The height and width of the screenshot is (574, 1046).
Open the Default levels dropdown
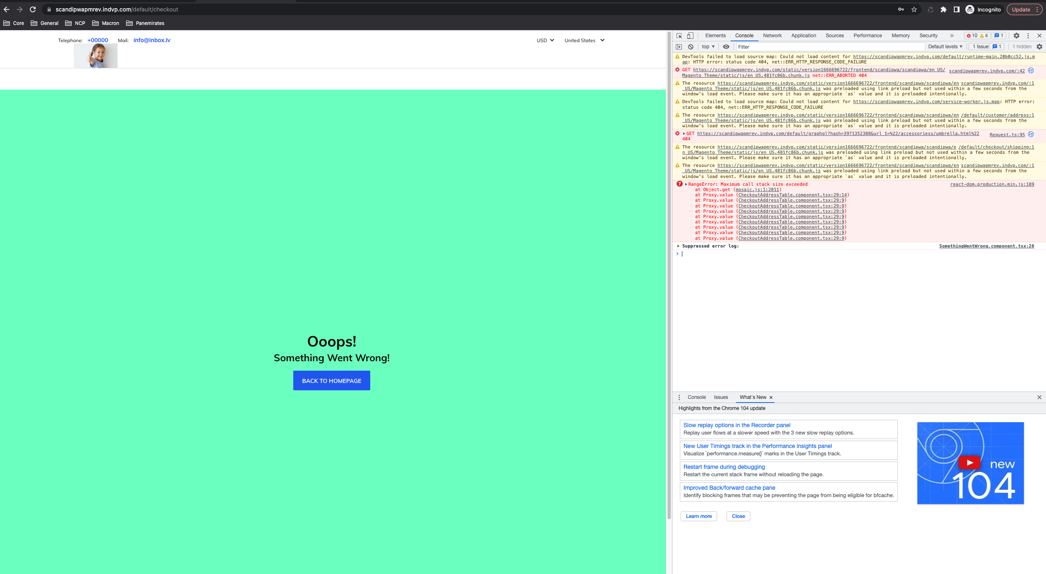pyautogui.click(x=944, y=47)
